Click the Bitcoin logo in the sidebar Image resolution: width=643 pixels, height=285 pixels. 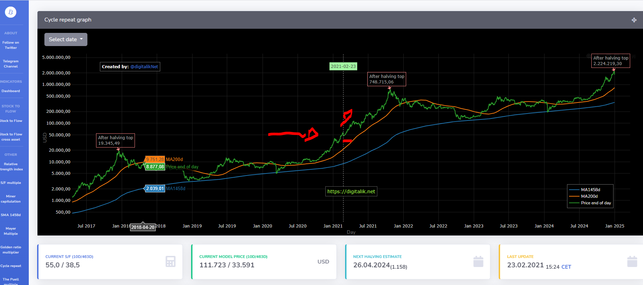[11, 12]
